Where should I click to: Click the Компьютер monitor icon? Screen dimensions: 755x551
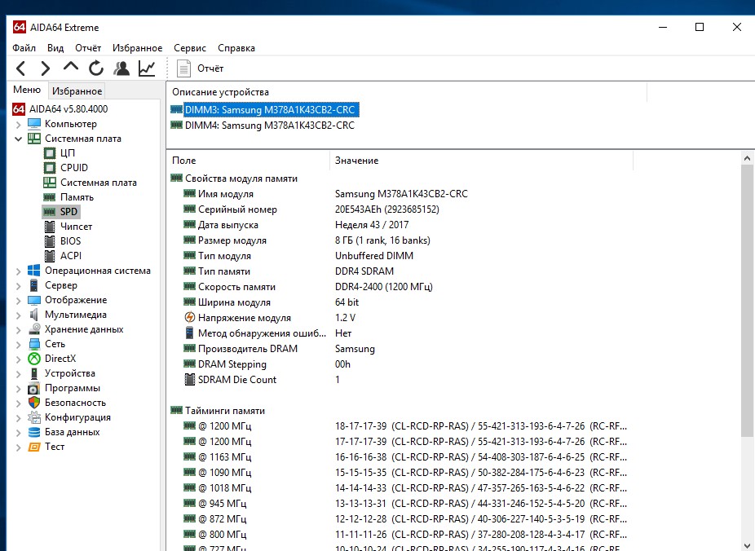(34, 124)
